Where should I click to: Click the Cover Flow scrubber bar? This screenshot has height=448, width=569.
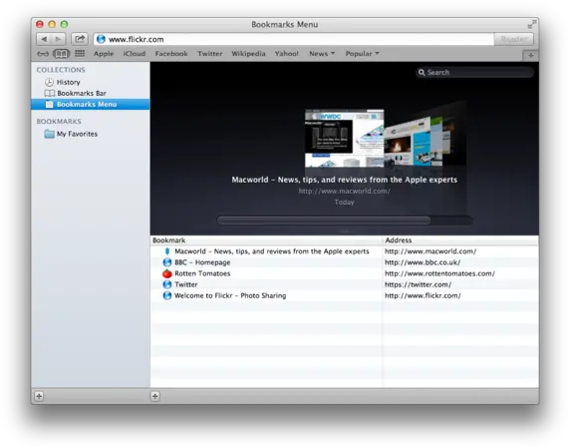coord(324,221)
